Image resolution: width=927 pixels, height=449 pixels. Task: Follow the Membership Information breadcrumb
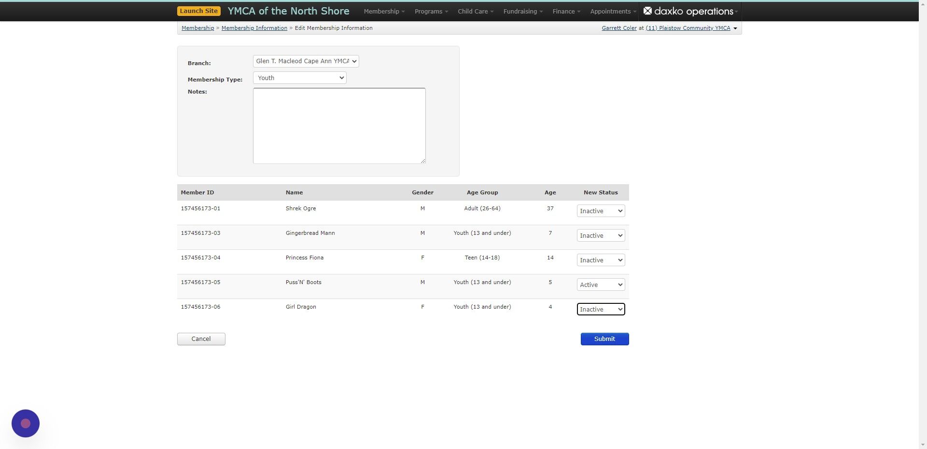[254, 28]
